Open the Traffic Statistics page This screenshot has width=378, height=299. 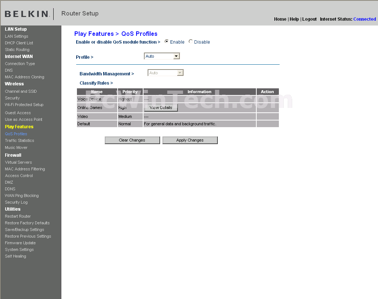(x=20, y=140)
